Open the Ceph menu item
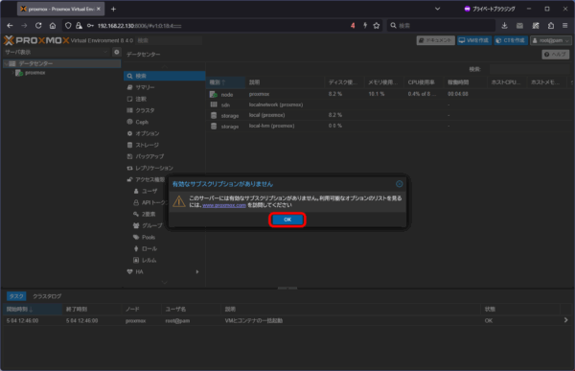Screen dimensions: 575x371 click(x=164, y=122)
